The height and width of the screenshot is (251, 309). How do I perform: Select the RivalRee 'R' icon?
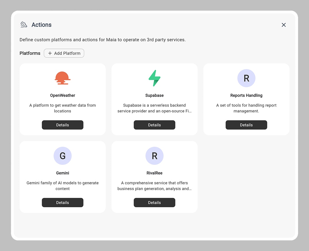pyautogui.click(x=154, y=156)
